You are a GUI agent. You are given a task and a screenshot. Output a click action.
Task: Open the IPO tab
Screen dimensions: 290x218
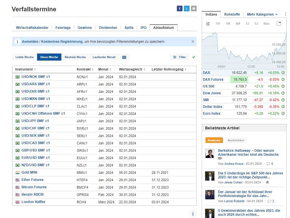(143, 28)
